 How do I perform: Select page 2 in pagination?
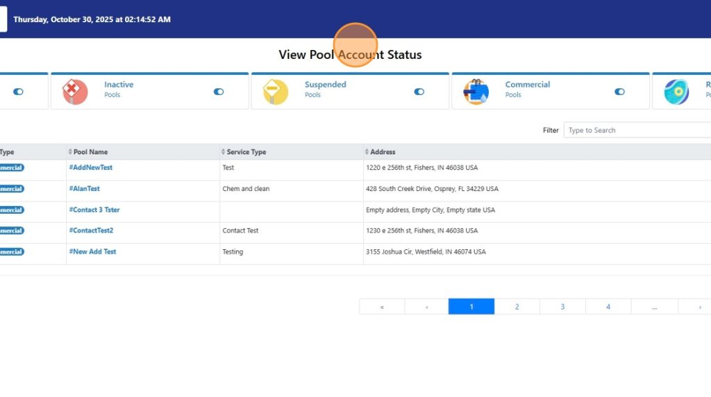pyautogui.click(x=517, y=307)
